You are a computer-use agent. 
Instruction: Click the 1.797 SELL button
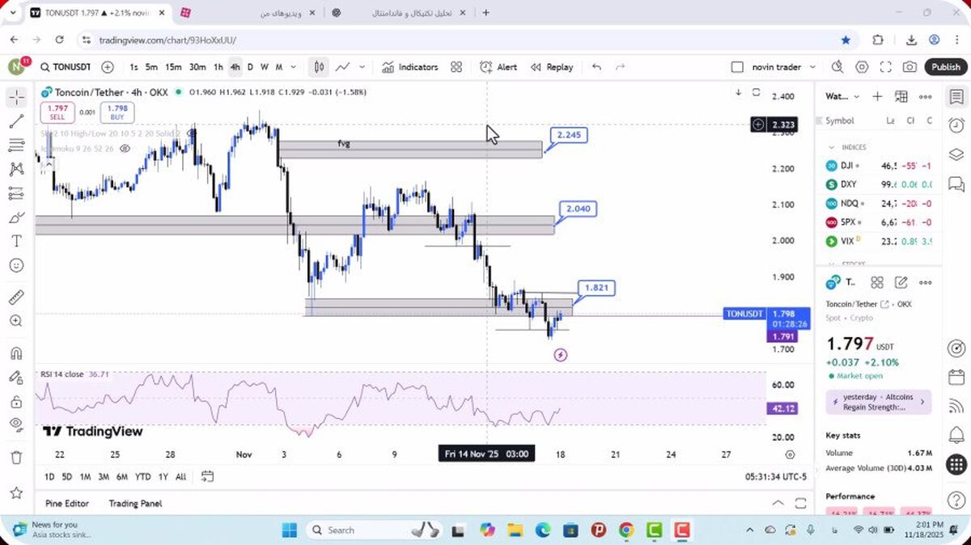coord(57,112)
